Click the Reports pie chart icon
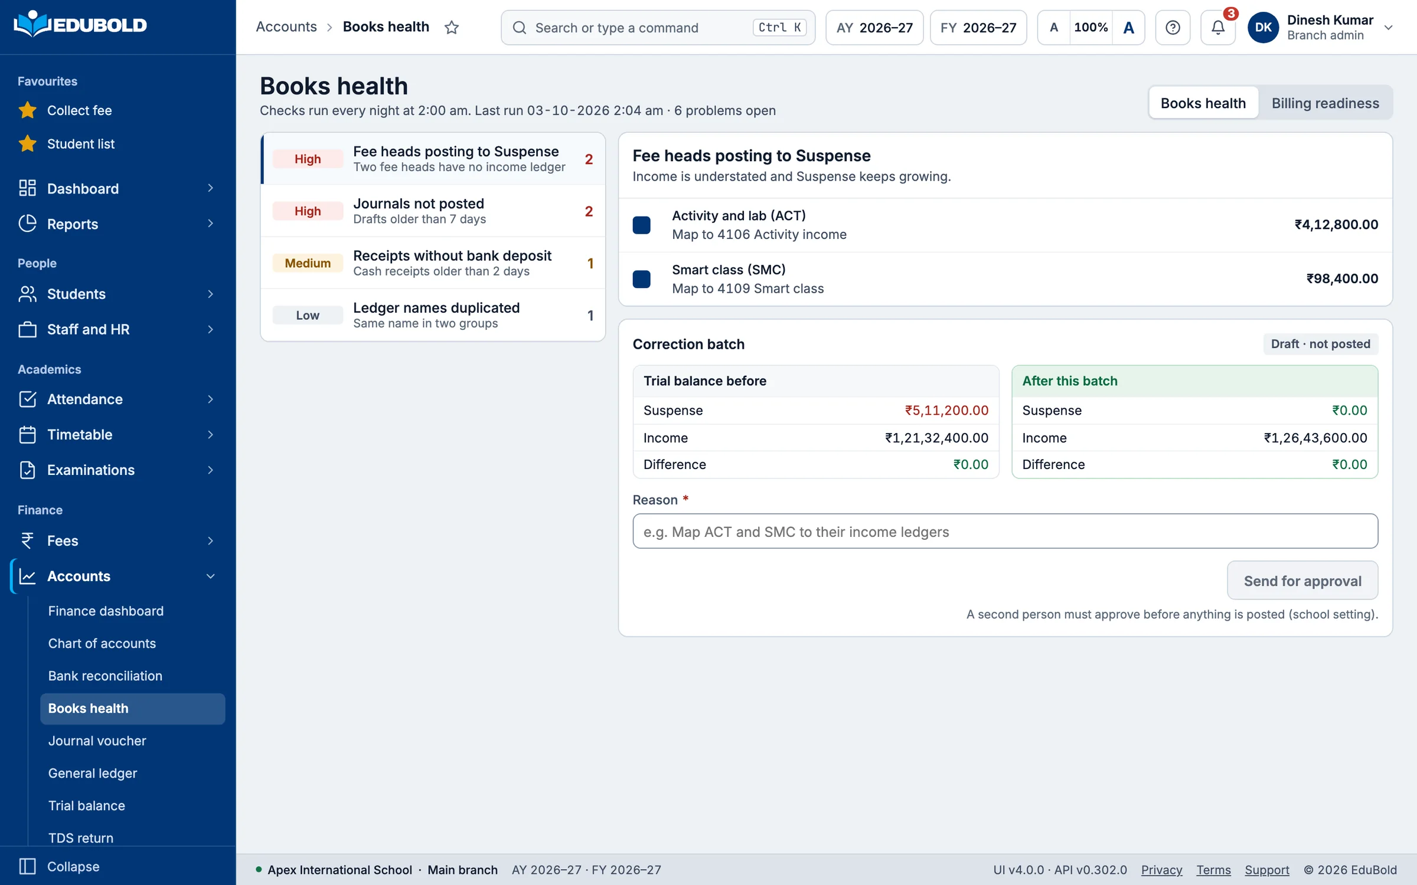 [27, 224]
